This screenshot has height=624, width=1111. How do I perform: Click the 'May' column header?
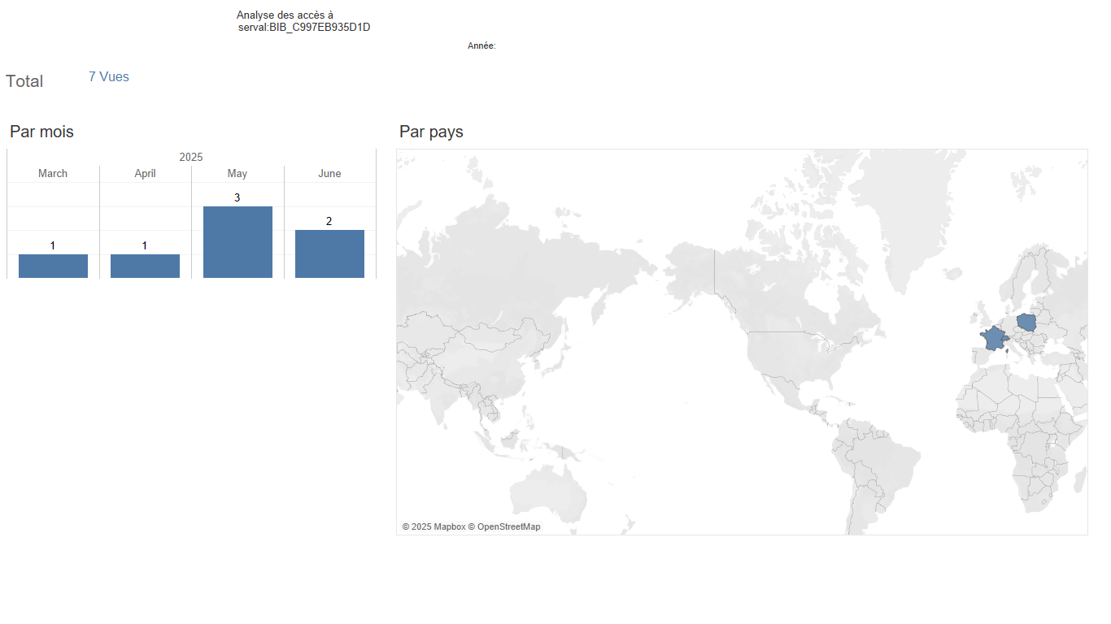(237, 174)
